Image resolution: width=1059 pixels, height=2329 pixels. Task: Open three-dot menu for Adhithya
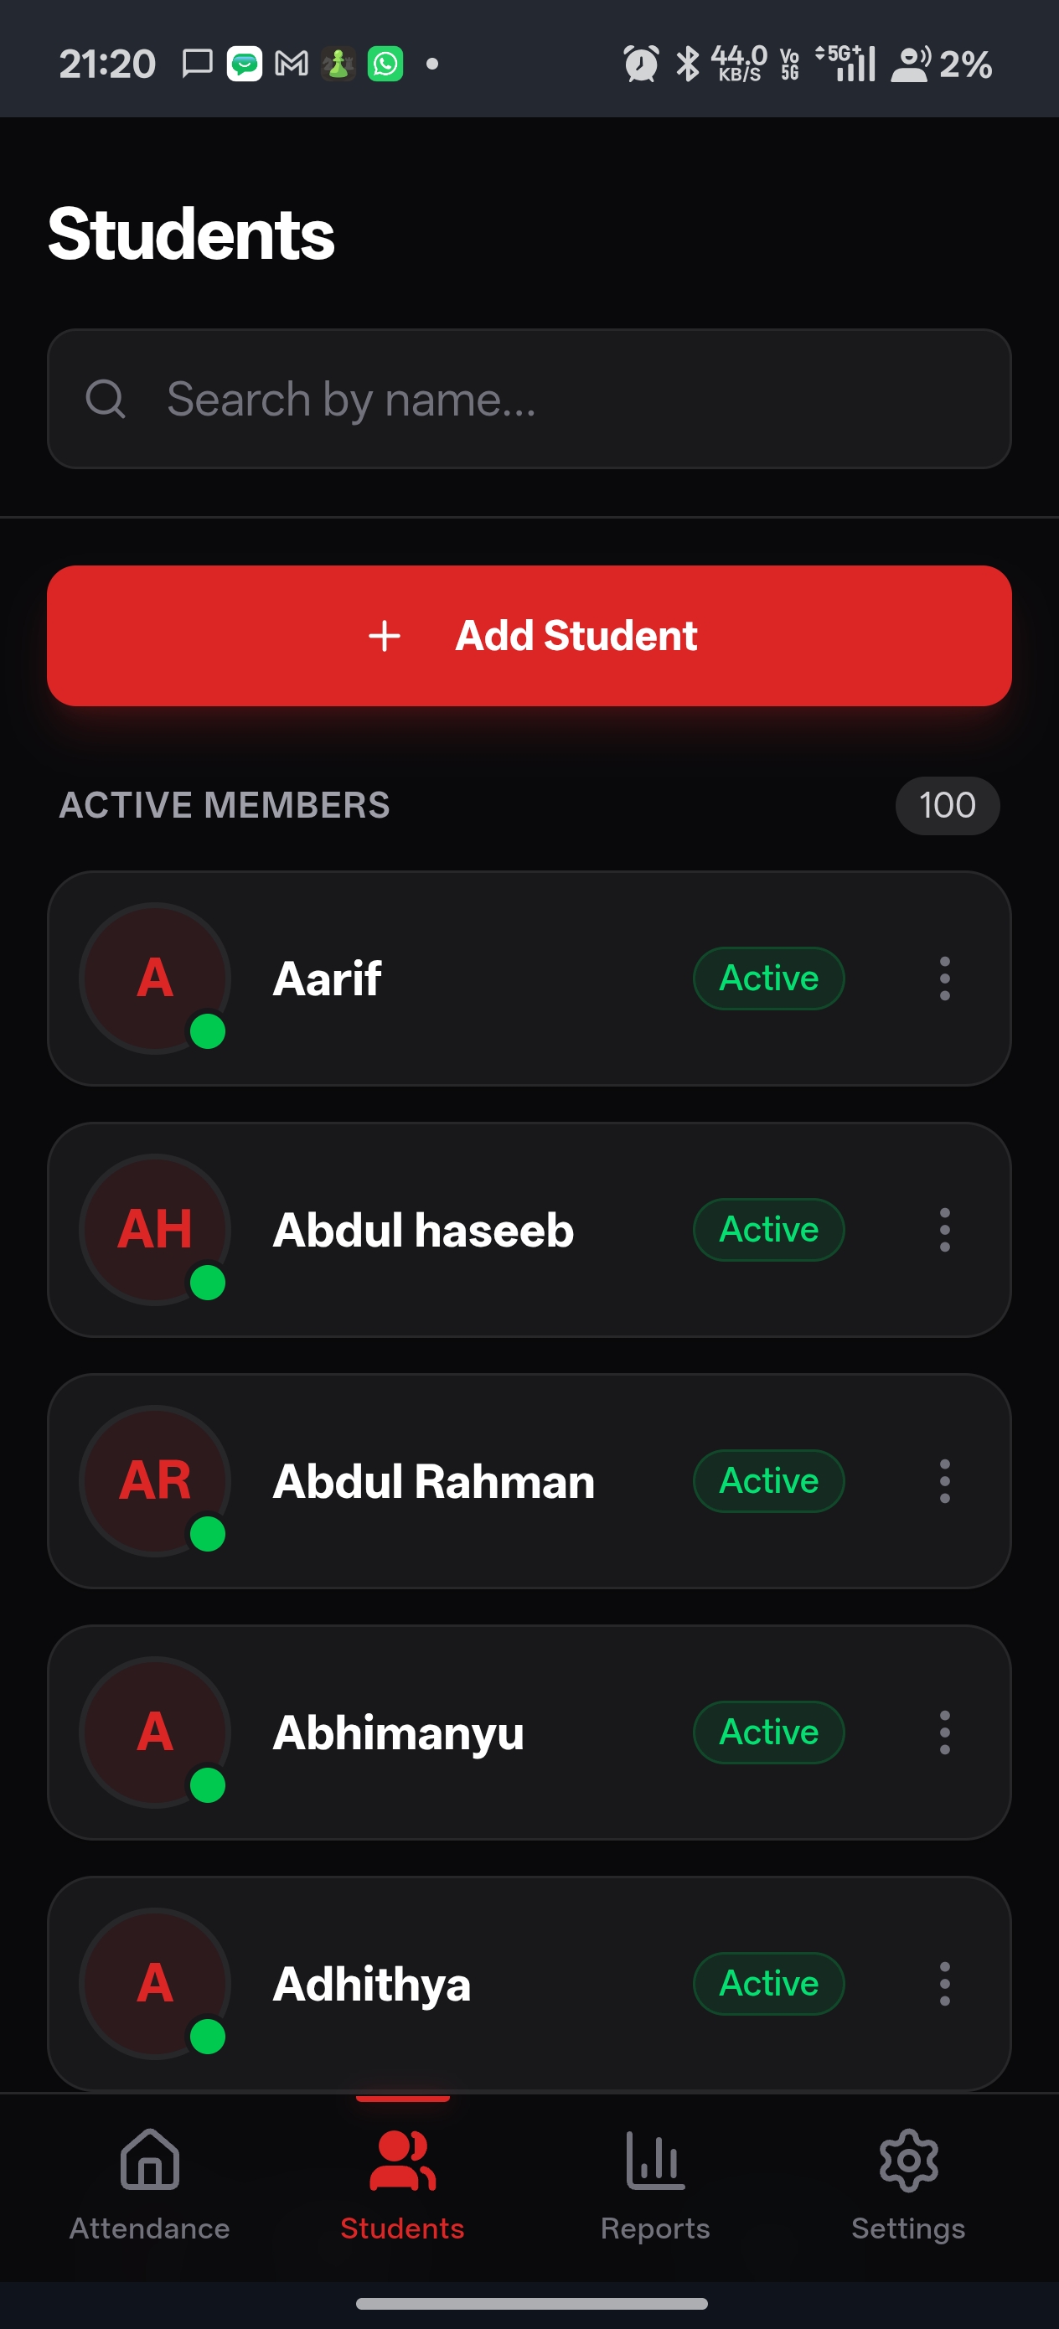pos(944,1984)
